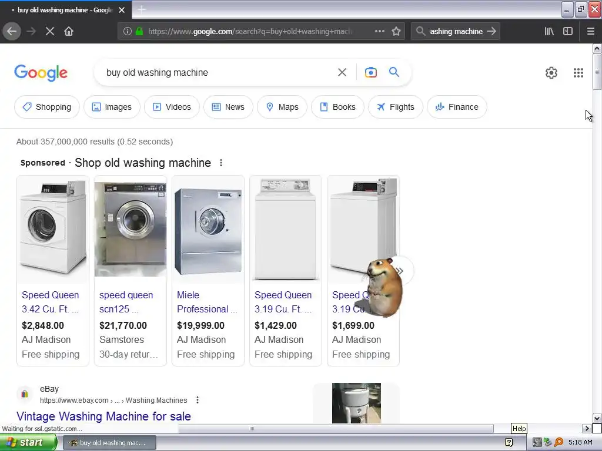Click the green padlock security icon
Image resolution: width=602 pixels, height=451 pixels.
pyautogui.click(x=139, y=32)
